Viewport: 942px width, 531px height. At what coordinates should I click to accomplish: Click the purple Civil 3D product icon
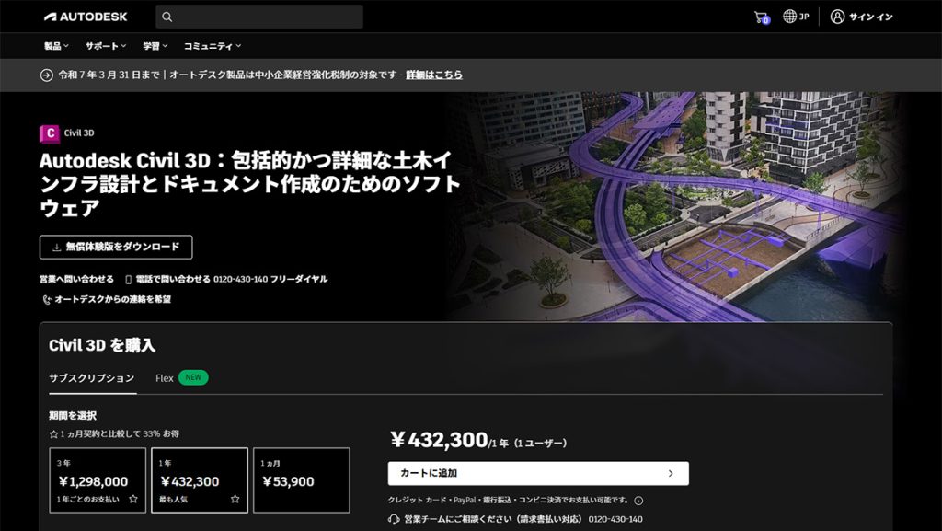(x=50, y=133)
